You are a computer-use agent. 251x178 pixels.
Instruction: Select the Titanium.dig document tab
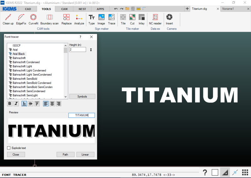coord(199,9)
